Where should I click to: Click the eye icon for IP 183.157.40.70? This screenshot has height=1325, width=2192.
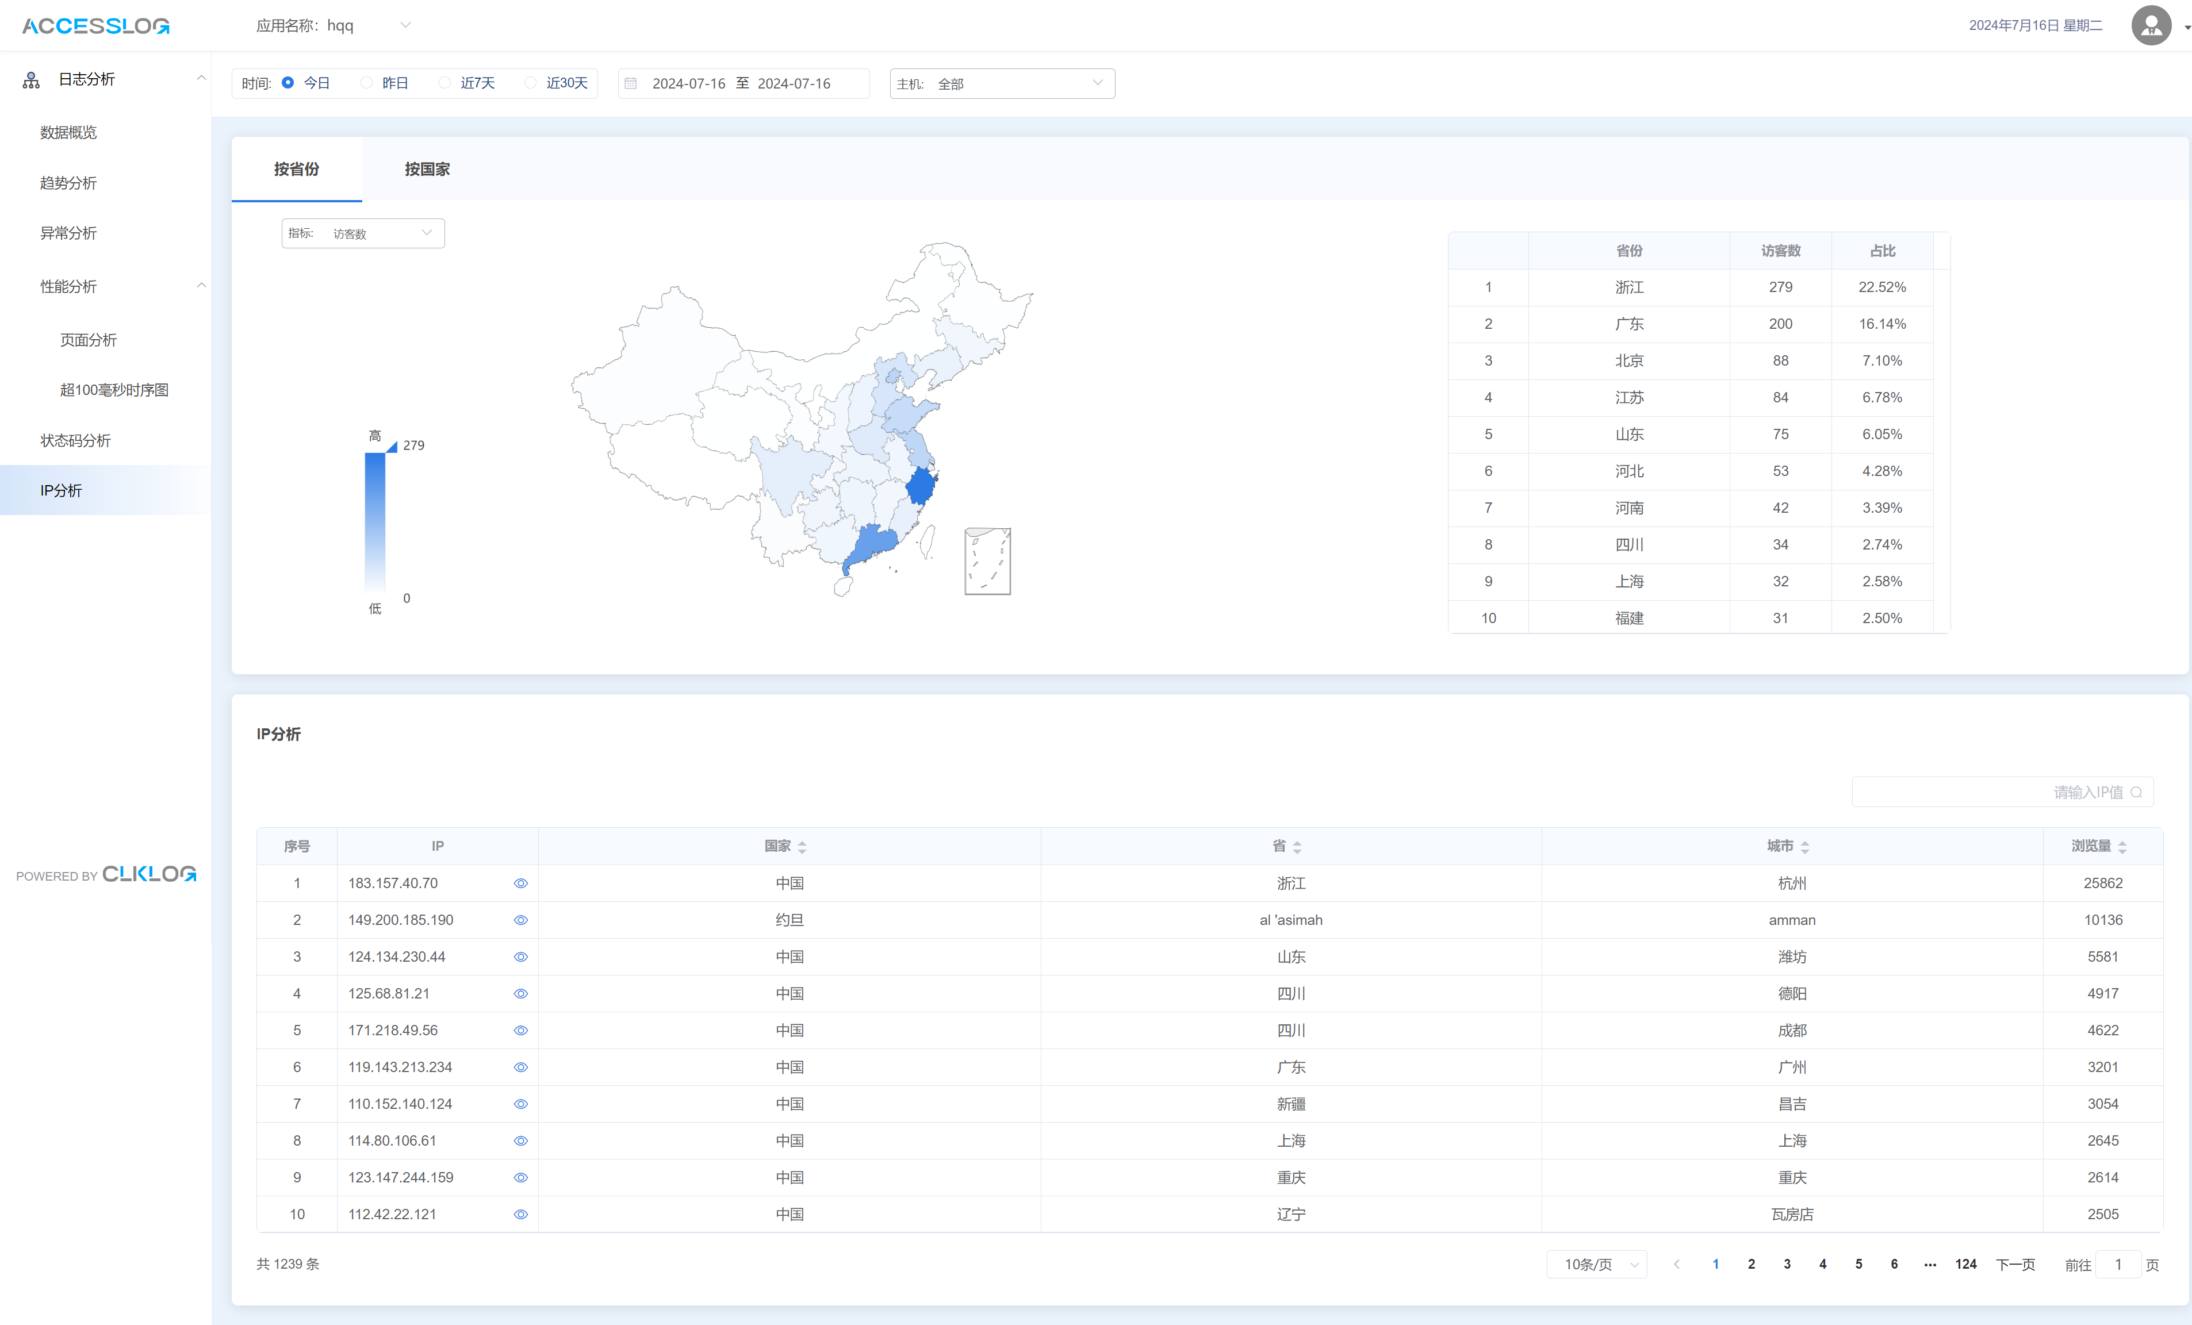[520, 883]
